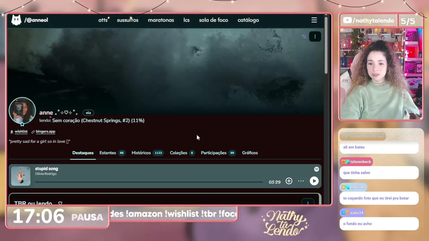Click the 5/5 counter in the overlay
Image resolution: width=429 pixels, height=241 pixels.
pyautogui.click(x=408, y=21)
